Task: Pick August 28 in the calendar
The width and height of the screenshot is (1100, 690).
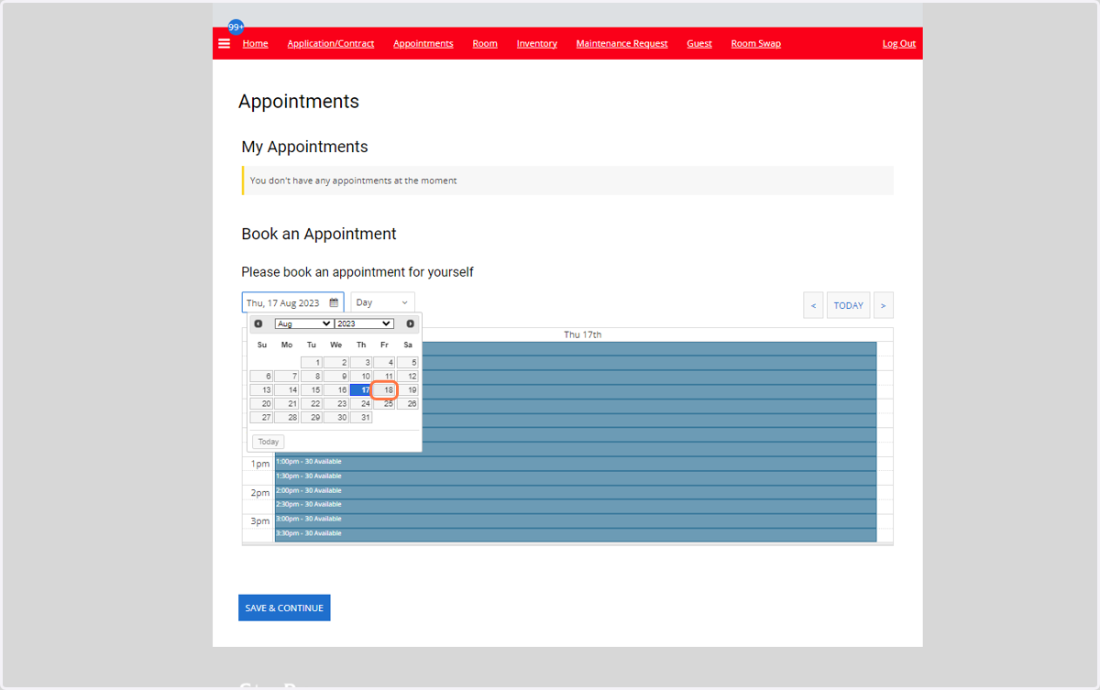Action: [x=287, y=417]
